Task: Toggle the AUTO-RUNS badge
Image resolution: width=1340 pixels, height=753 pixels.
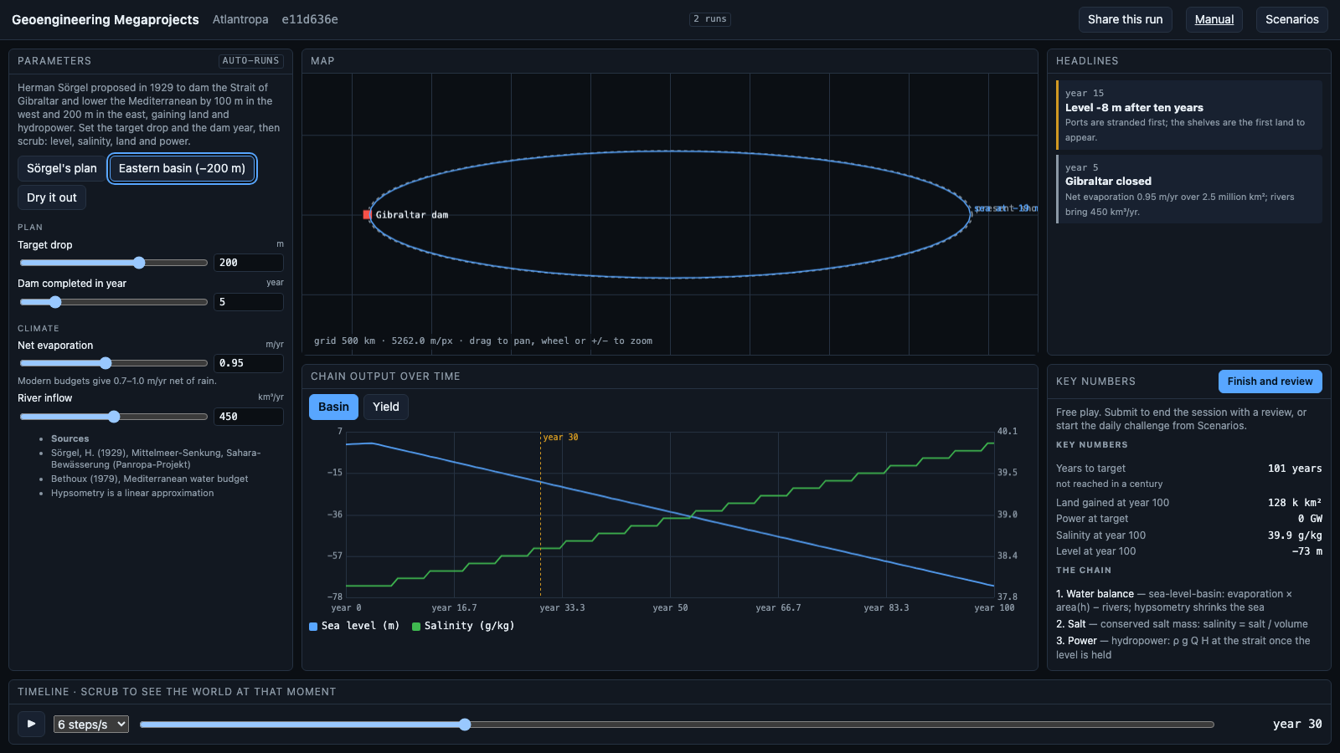Action: pos(250,61)
